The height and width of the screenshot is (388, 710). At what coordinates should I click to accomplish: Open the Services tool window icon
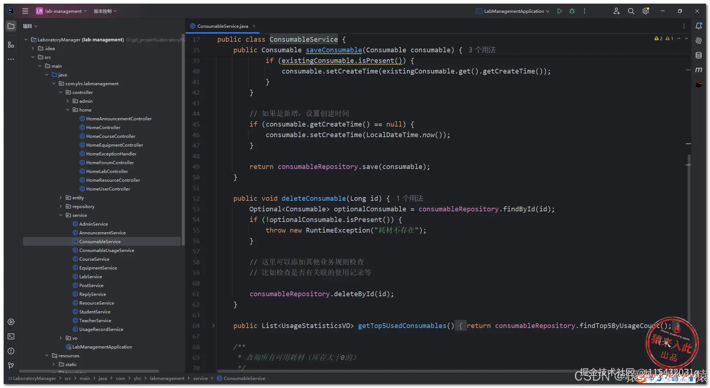click(11, 322)
